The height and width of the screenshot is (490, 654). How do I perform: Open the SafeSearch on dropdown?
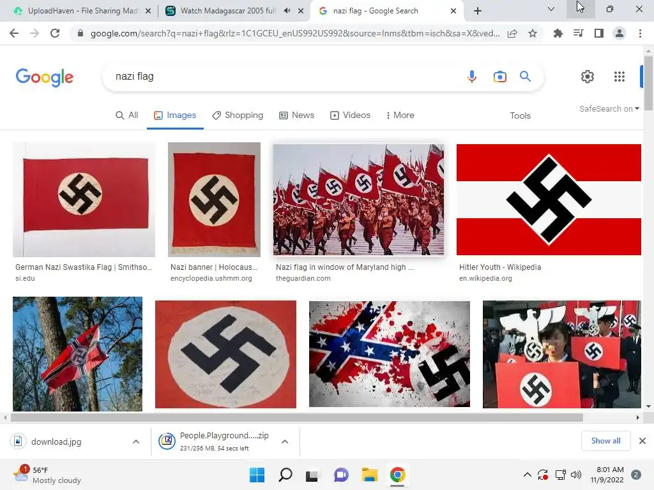[609, 108]
